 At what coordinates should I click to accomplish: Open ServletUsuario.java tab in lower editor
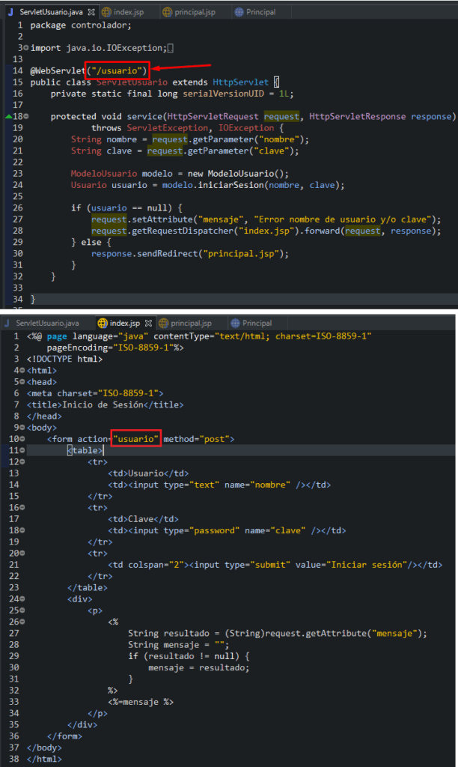[x=46, y=323]
